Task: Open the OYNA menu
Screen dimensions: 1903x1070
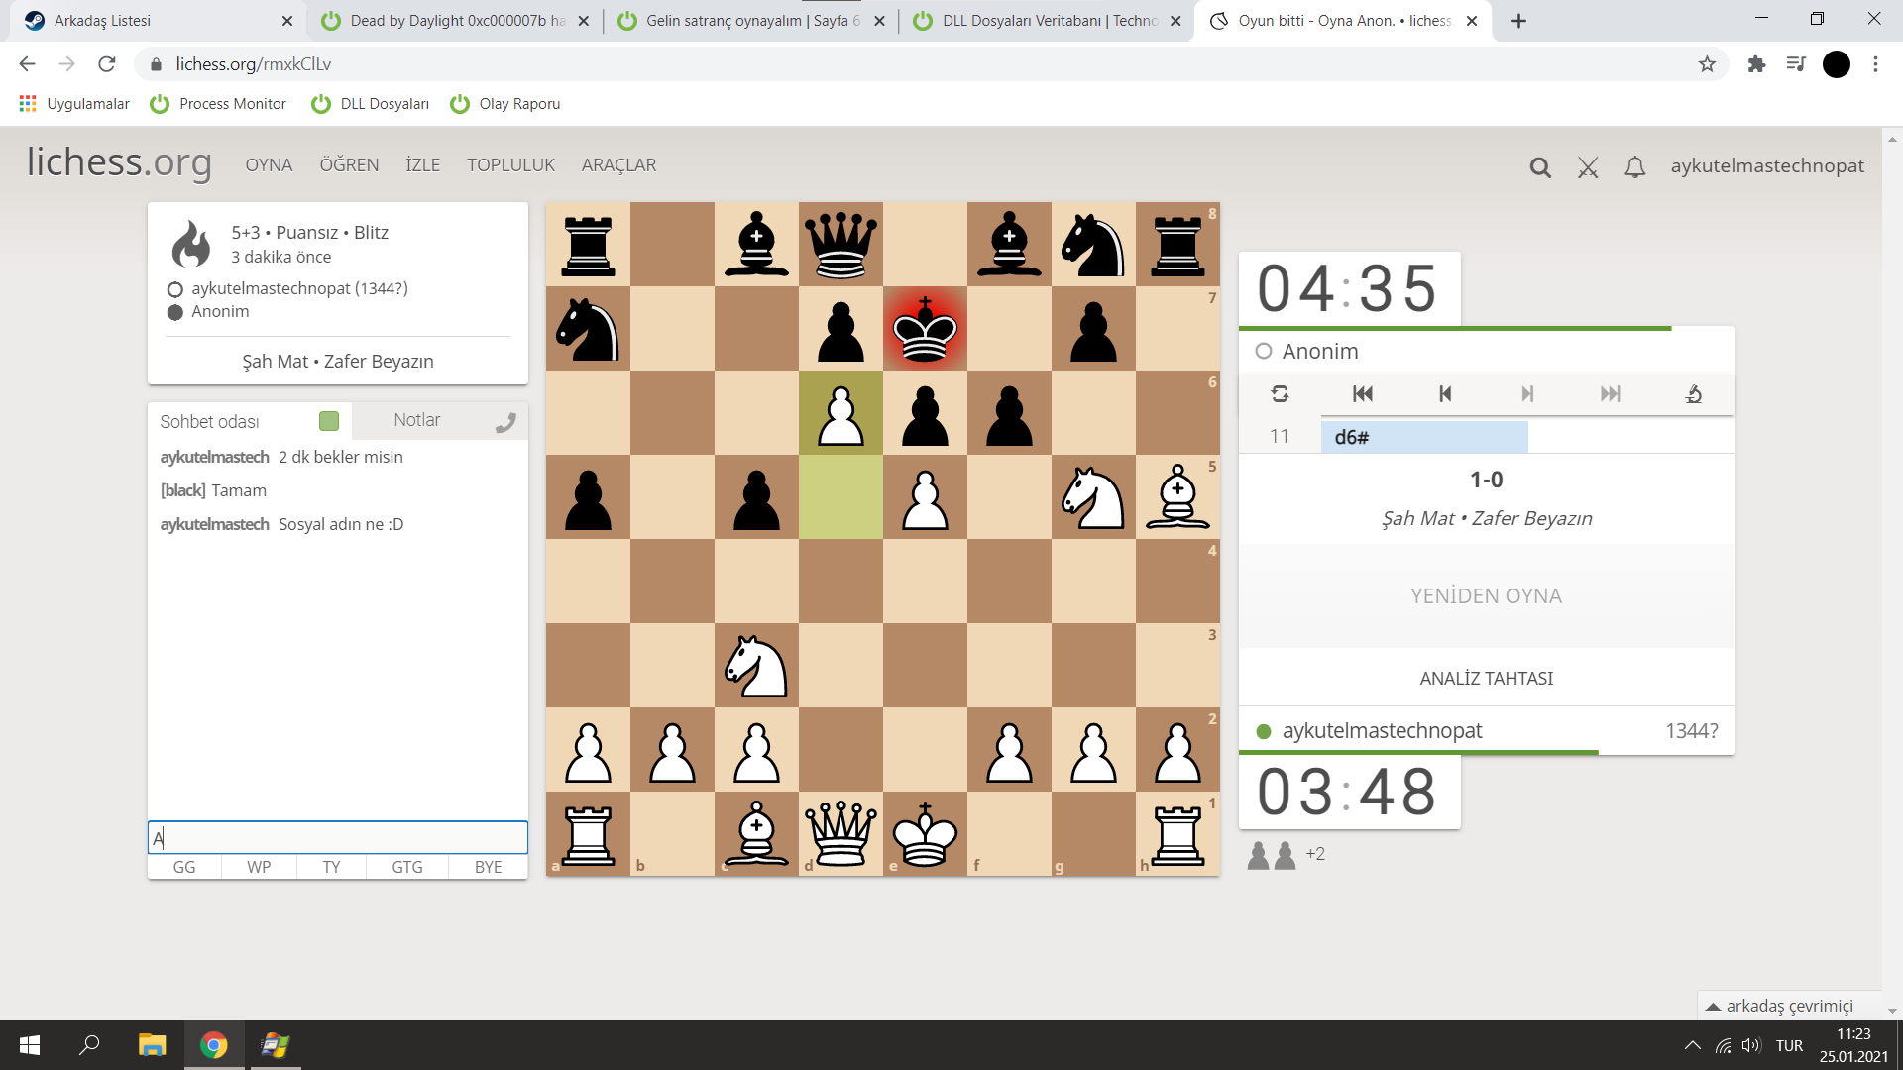Action: pyautogui.click(x=269, y=165)
